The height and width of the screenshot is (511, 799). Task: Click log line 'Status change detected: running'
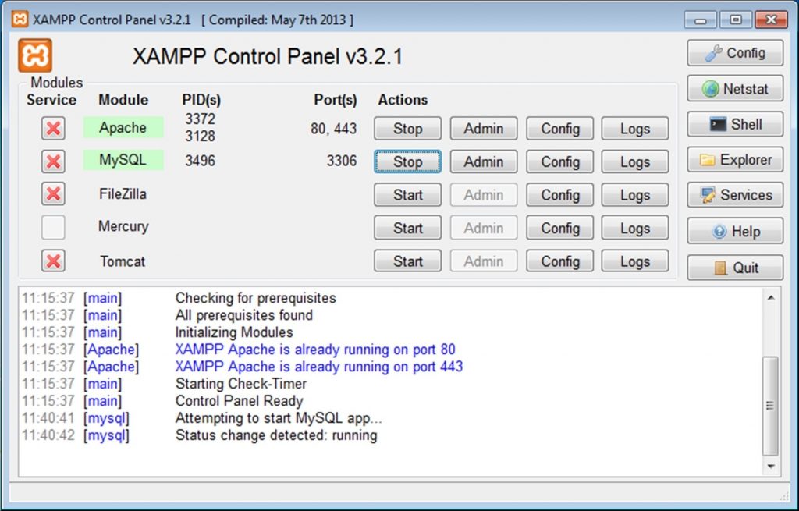(x=277, y=435)
